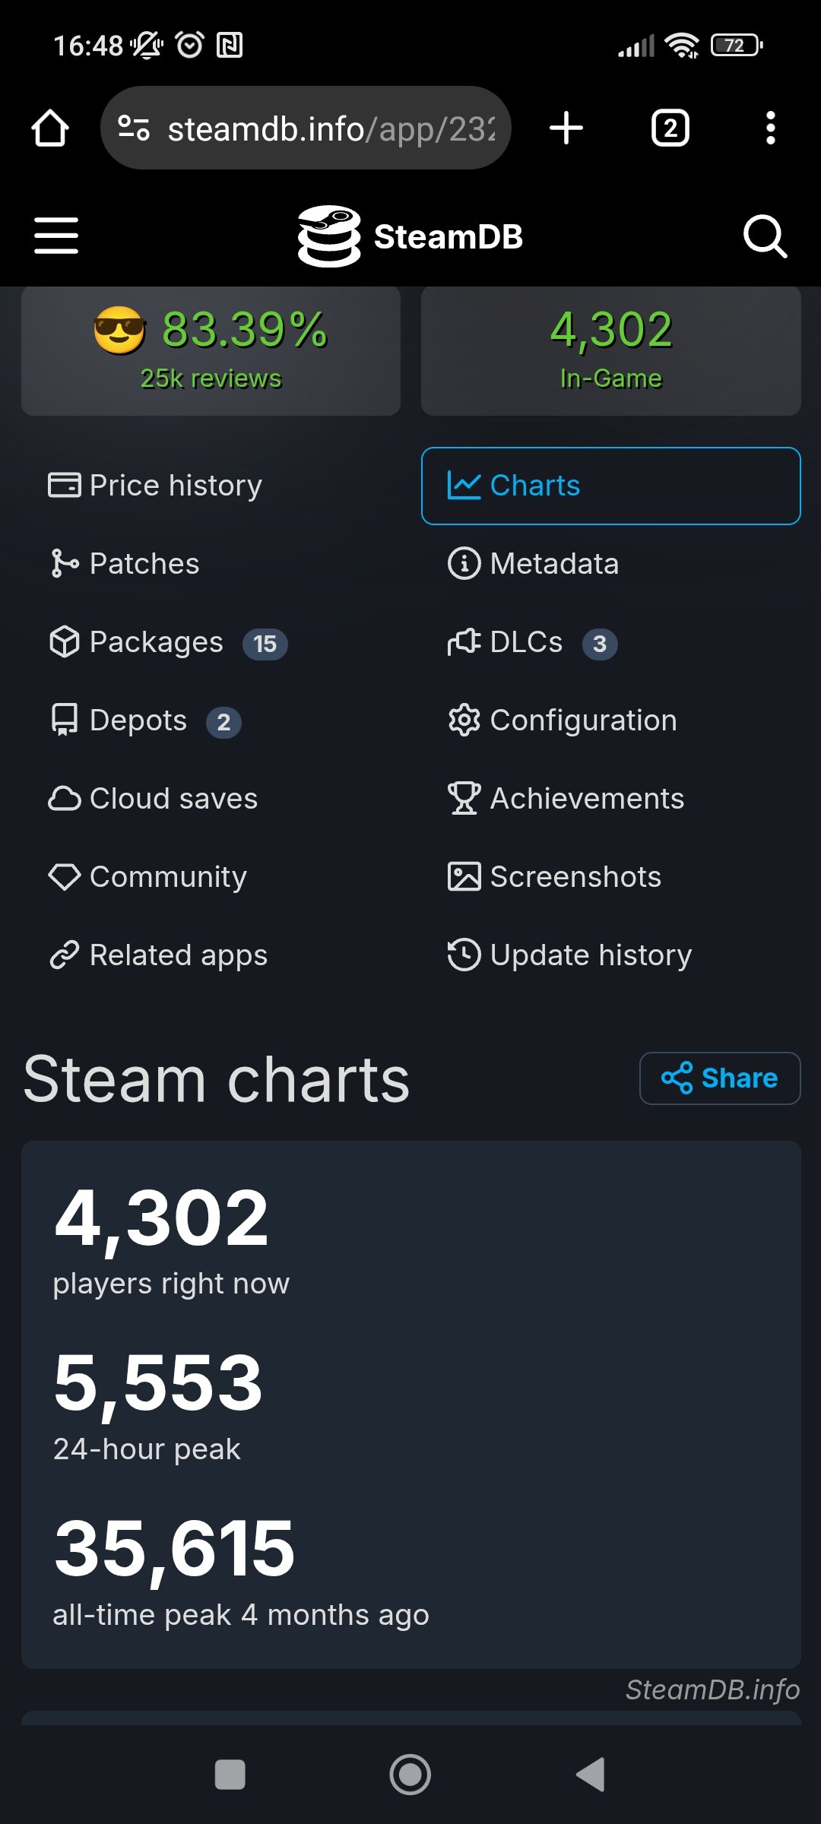Open the SteamDB hamburger menu
Image resolution: width=821 pixels, height=1824 pixels.
56,236
